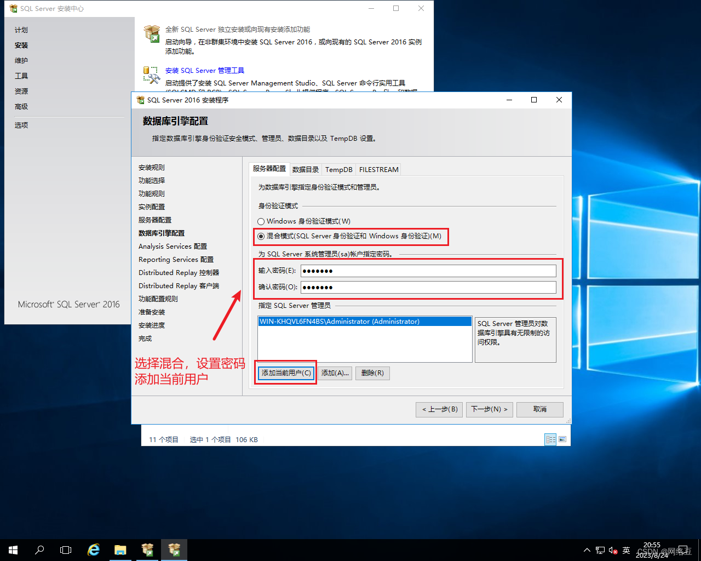Click 功能配置规则 step in setup sidebar

coord(158,299)
